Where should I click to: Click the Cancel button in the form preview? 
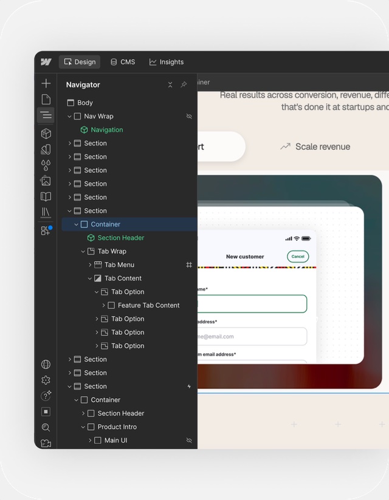[x=298, y=257]
